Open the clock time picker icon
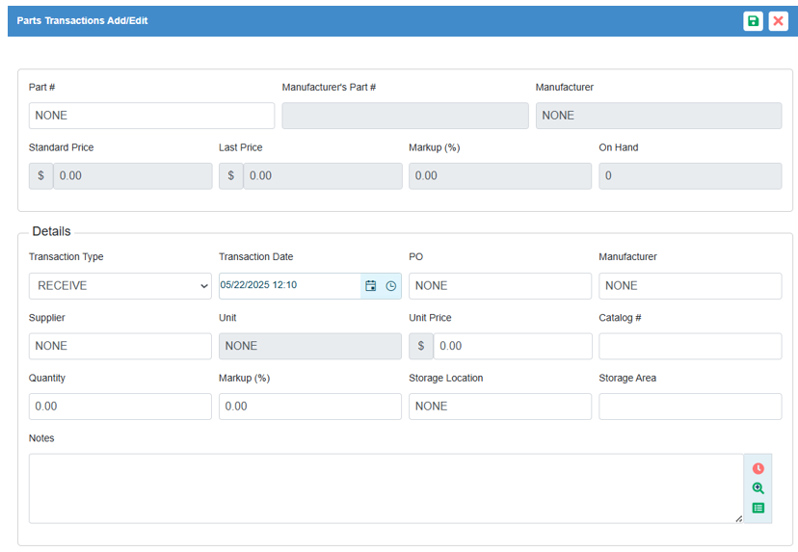Viewport: 798px width, 552px height. tap(390, 286)
